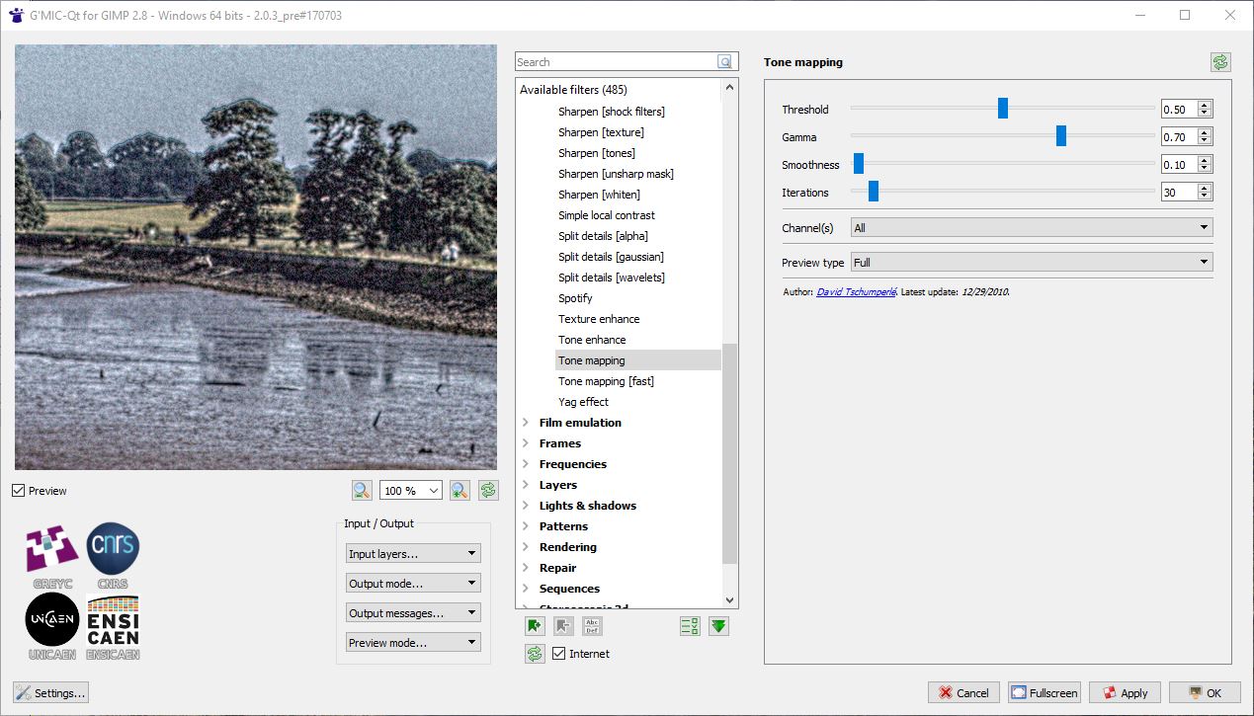Click the Smoothness slider handle
The width and height of the screenshot is (1254, 716).
859,164
